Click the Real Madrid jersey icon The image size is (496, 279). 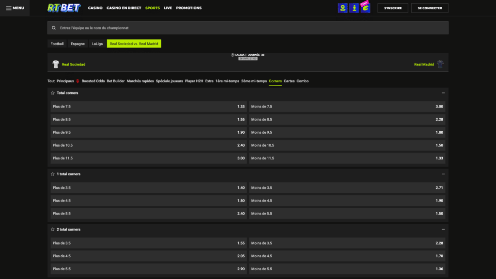pos(440,64)
